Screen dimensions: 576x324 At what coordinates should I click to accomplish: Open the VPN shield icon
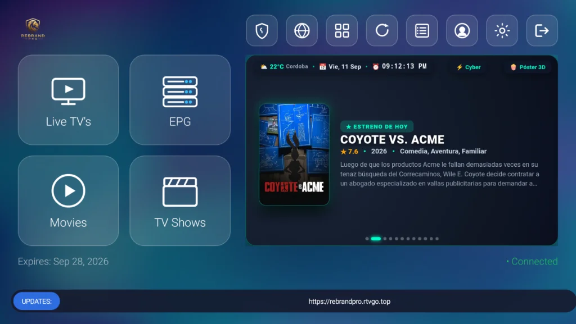tap(262, 30)
